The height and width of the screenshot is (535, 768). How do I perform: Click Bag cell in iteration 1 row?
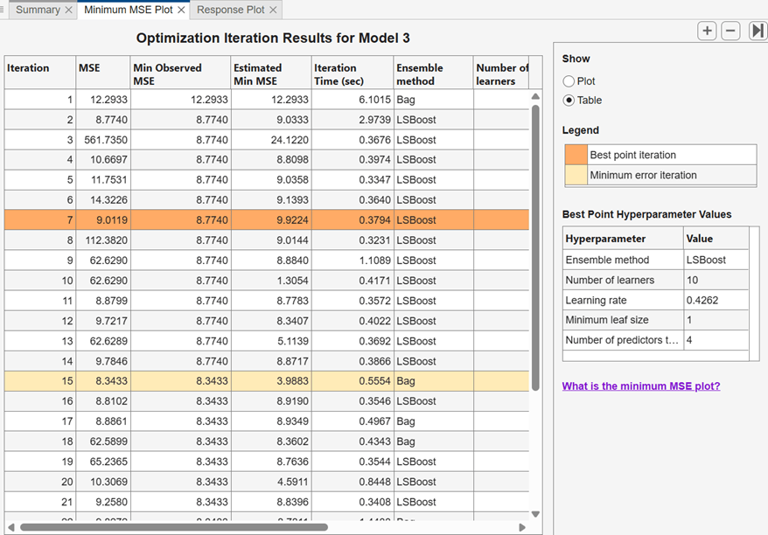point(434,100)
